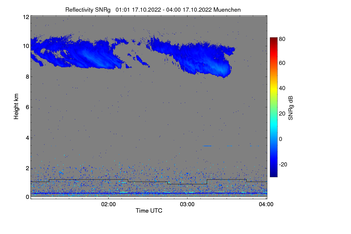Click the Height km axis title
Screen dimensions: 351x234
[16, 106]
